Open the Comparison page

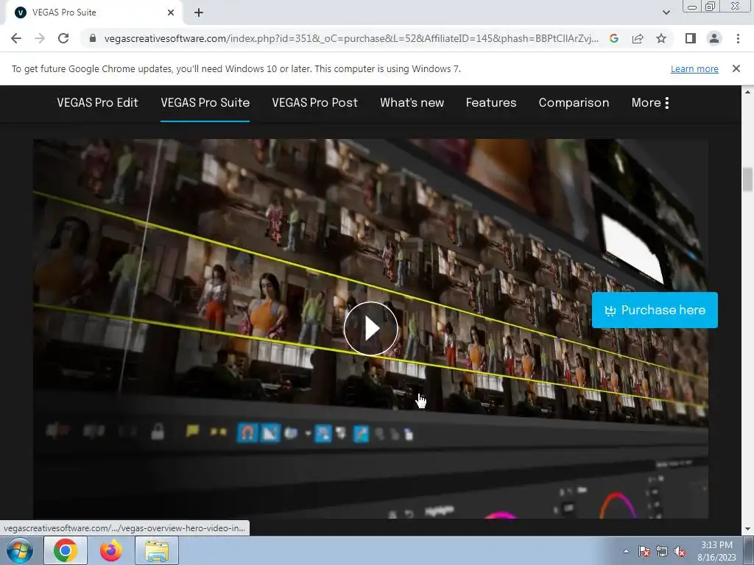pyautogui.click(x=574, y=103)
